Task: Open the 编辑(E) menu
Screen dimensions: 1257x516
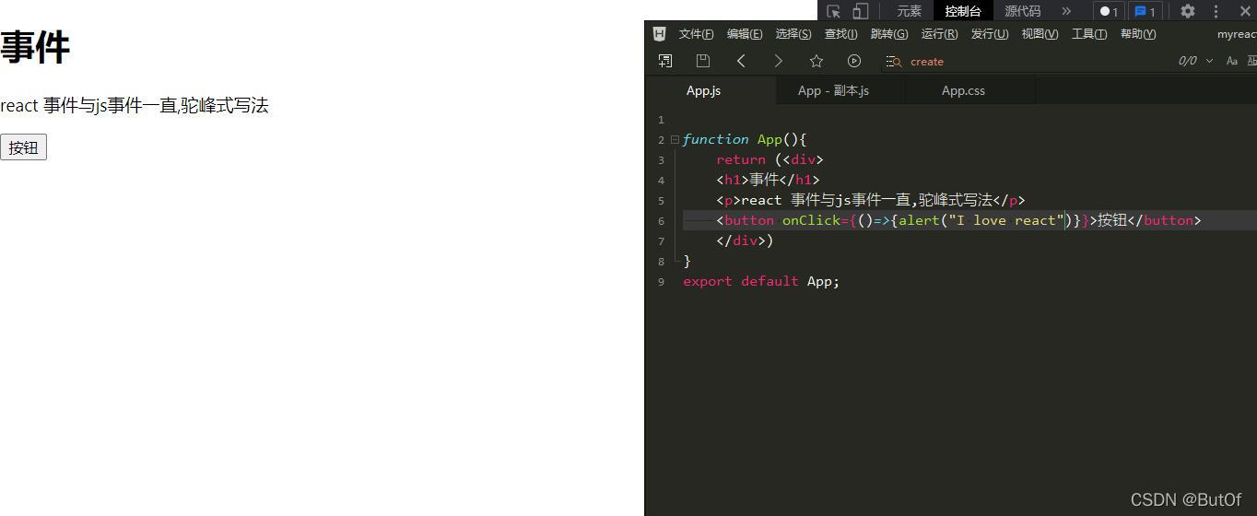Action: pyautogui.click(x=745, y=34)
